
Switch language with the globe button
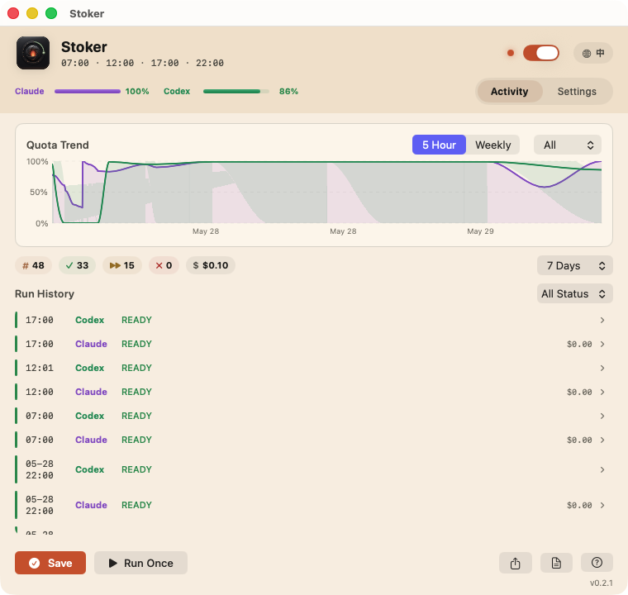[592, 53]
